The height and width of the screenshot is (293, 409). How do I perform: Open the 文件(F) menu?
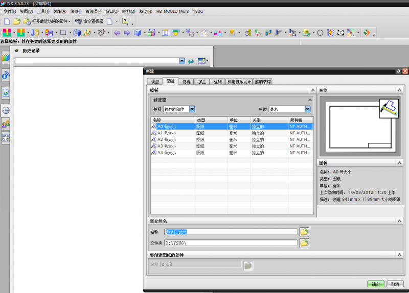point(10,11)
